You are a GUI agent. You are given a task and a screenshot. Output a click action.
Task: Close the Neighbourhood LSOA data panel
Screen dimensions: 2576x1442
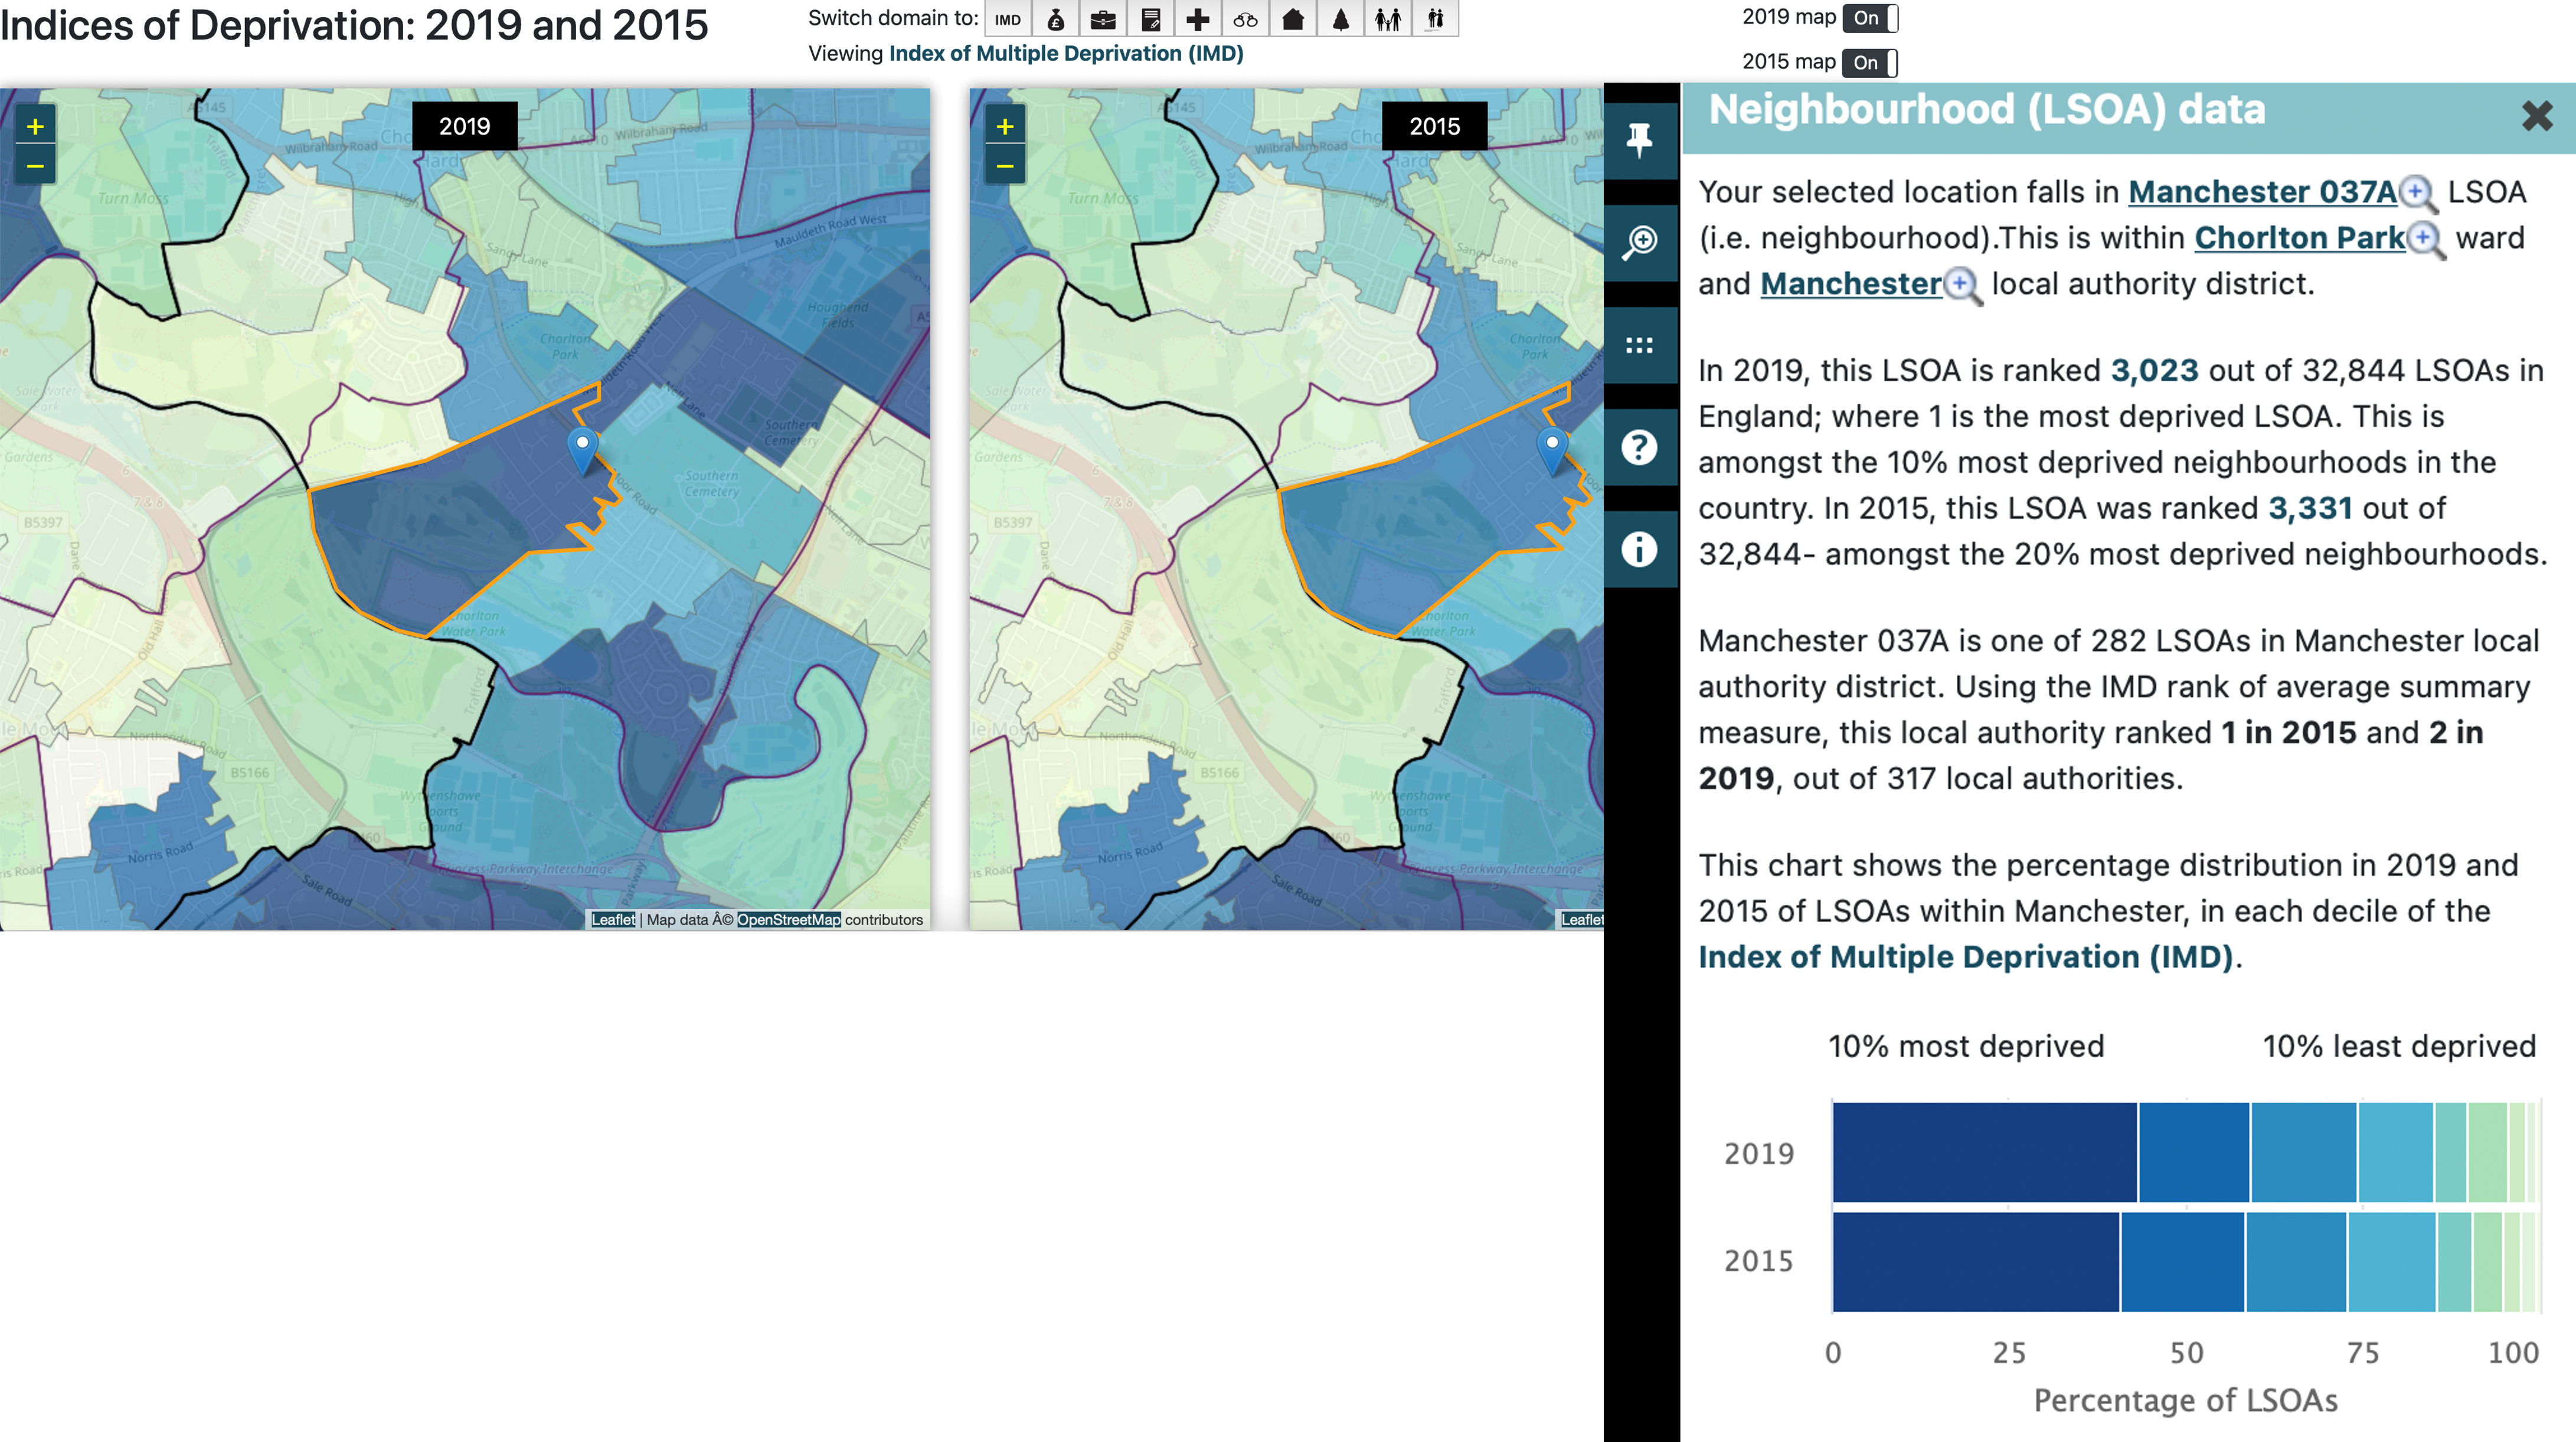[2537, 116]
